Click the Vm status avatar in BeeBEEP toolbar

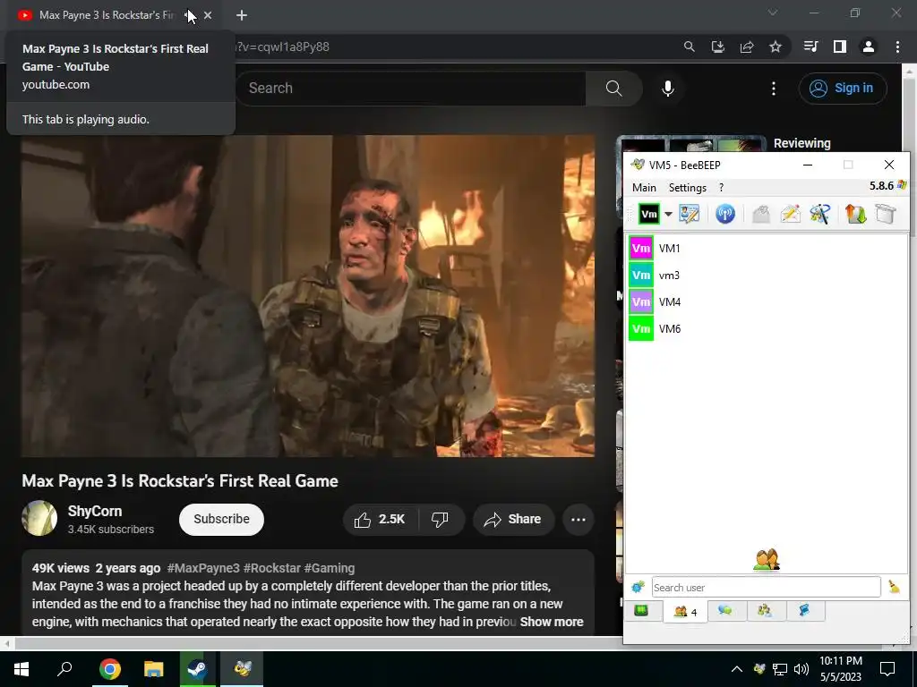coord(648,215)
